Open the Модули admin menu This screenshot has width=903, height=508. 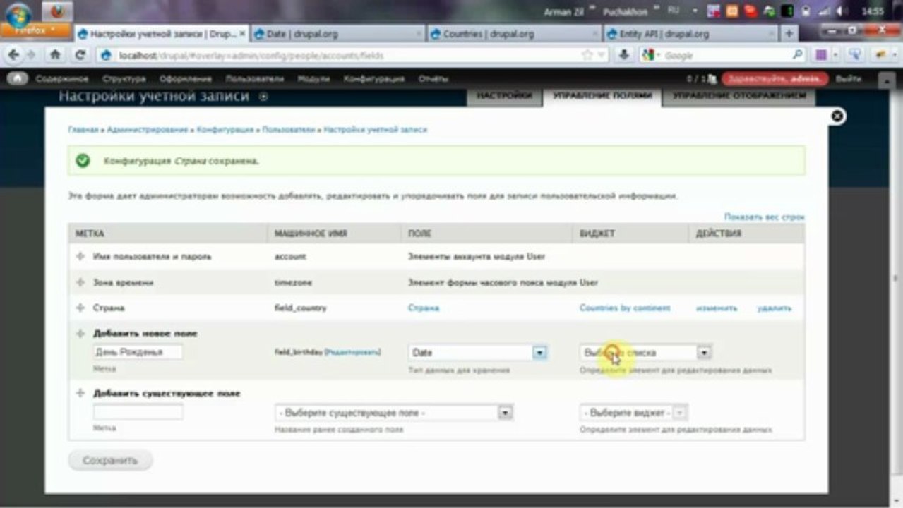point(313,79)
